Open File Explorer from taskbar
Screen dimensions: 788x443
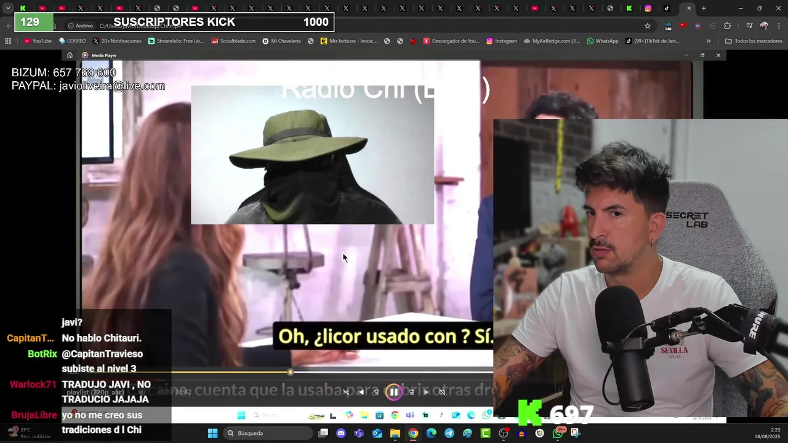coord(395,433)
